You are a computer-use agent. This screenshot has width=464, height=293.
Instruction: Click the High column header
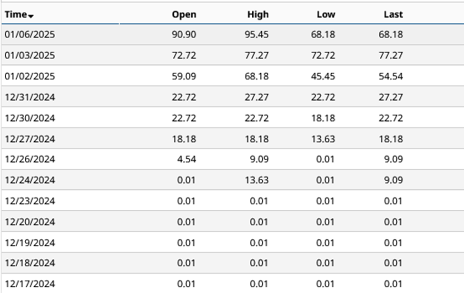[257, 15]
